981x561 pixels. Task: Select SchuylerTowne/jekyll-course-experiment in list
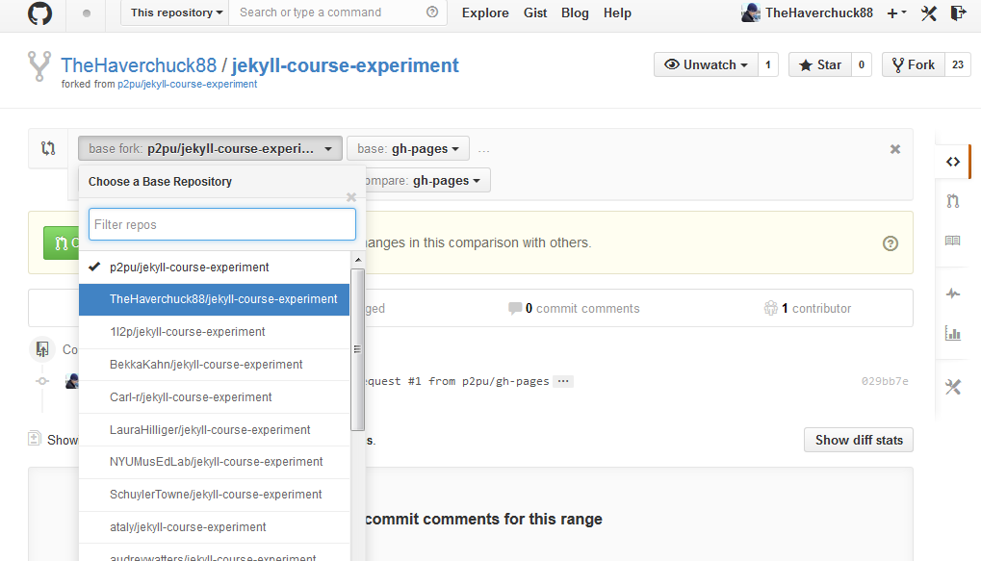(214, 494)
